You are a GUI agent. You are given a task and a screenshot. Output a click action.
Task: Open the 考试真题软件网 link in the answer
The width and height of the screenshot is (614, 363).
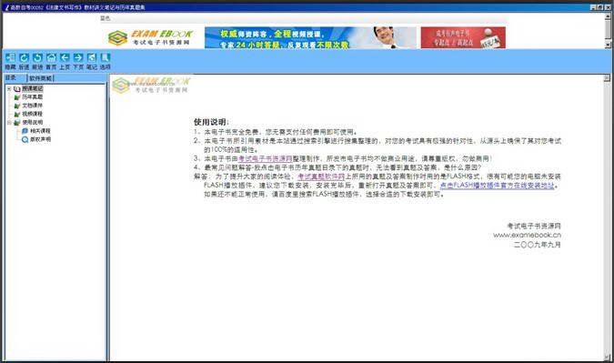tap(321, 176)
